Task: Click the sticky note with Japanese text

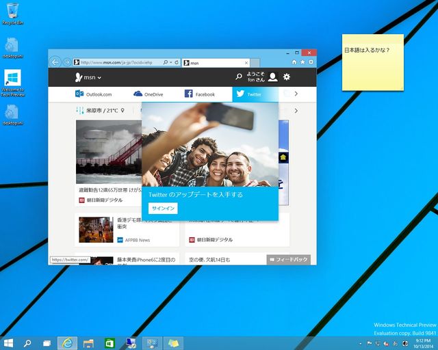Action: point(373,62)
